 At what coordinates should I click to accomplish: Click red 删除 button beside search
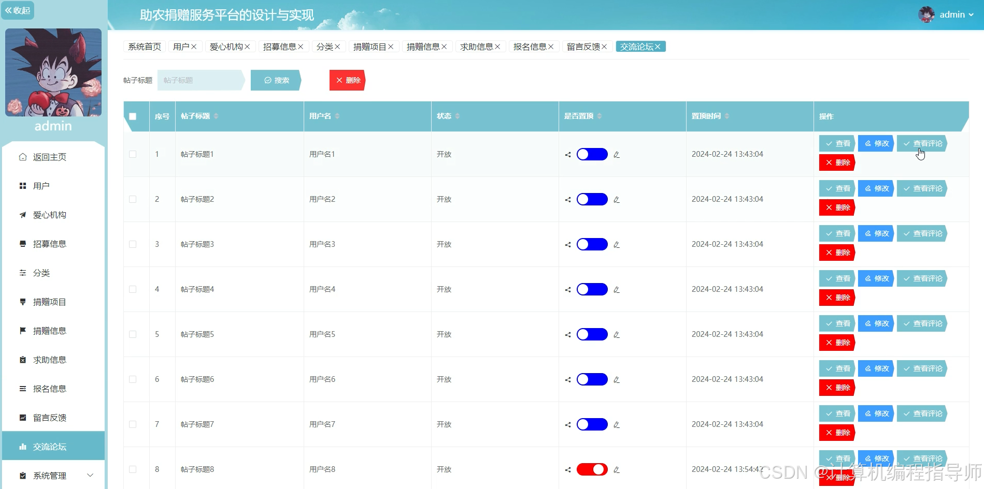[348, 80]
